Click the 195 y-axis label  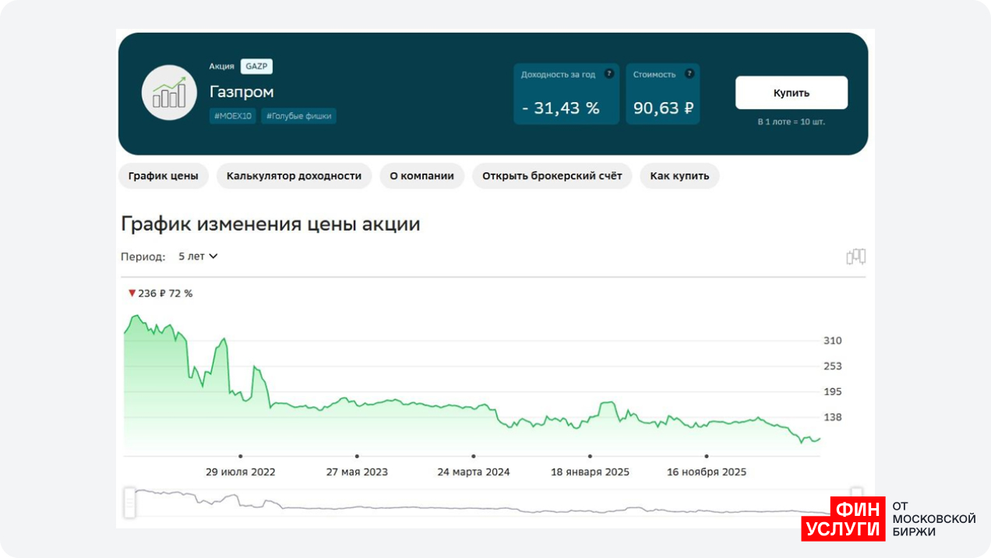tap(833, 392)
